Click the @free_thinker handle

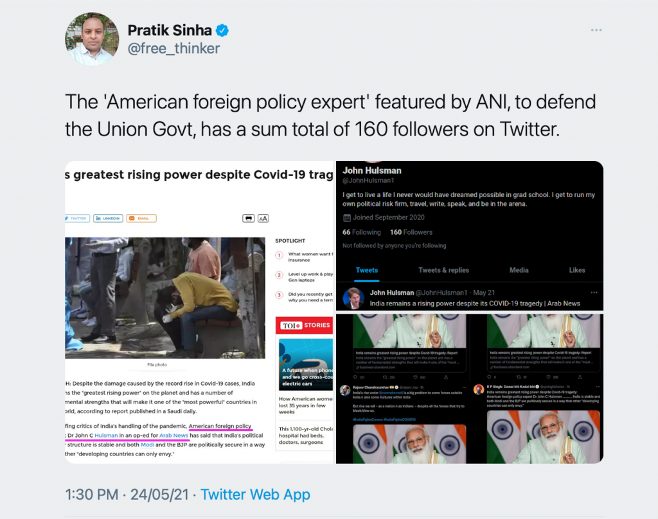(x=173, y=49)
